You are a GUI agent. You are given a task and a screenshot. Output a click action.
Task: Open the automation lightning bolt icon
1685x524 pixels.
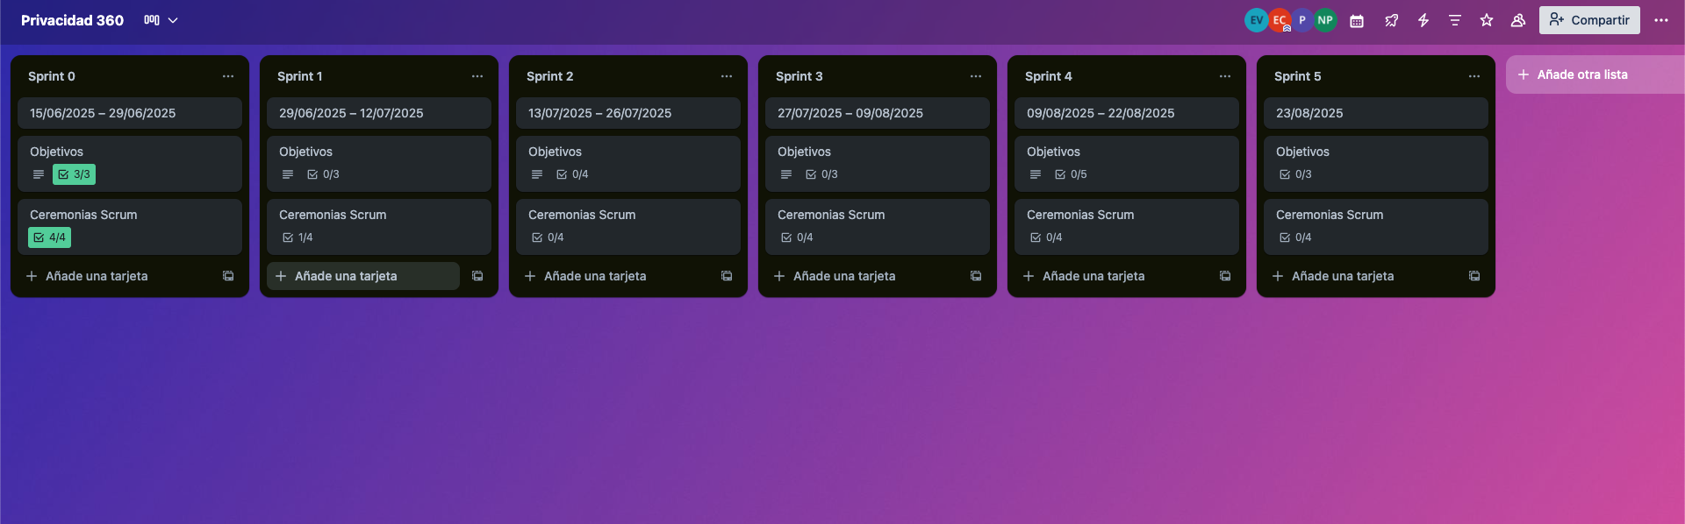point(1423,20)
